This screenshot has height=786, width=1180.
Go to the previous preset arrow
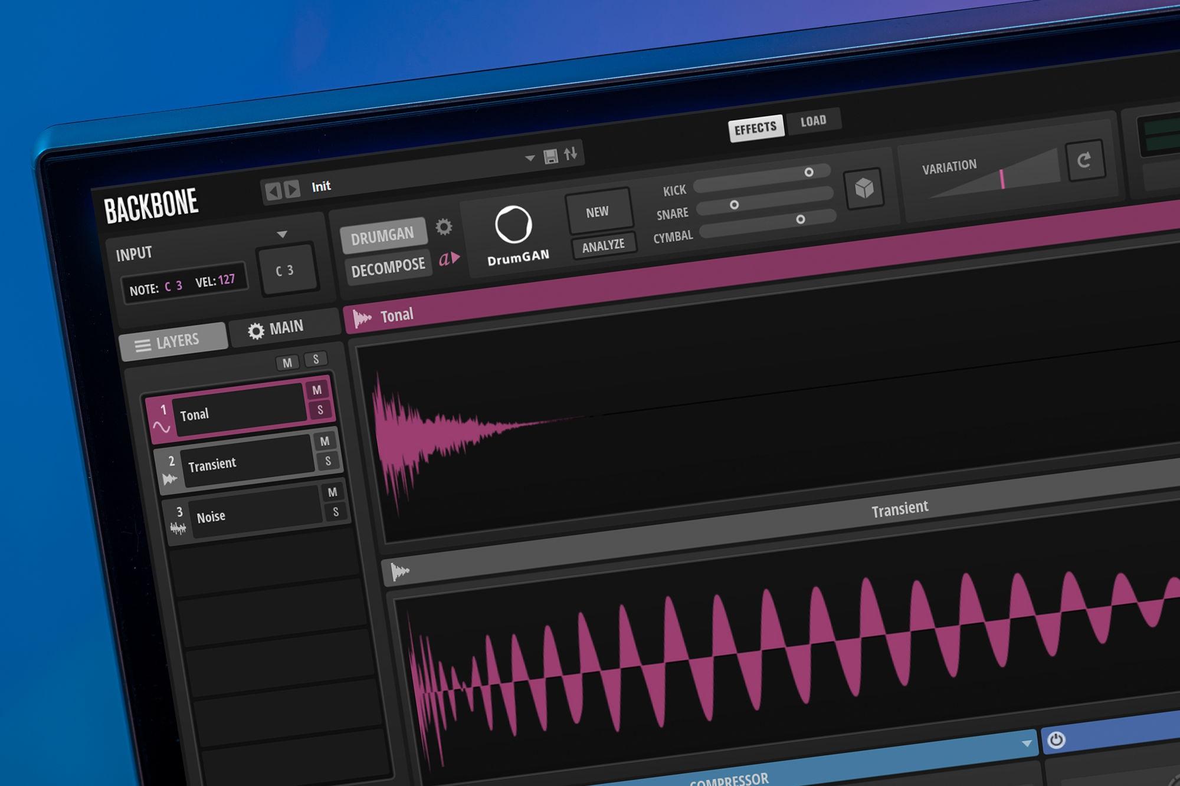click(273, 191)
